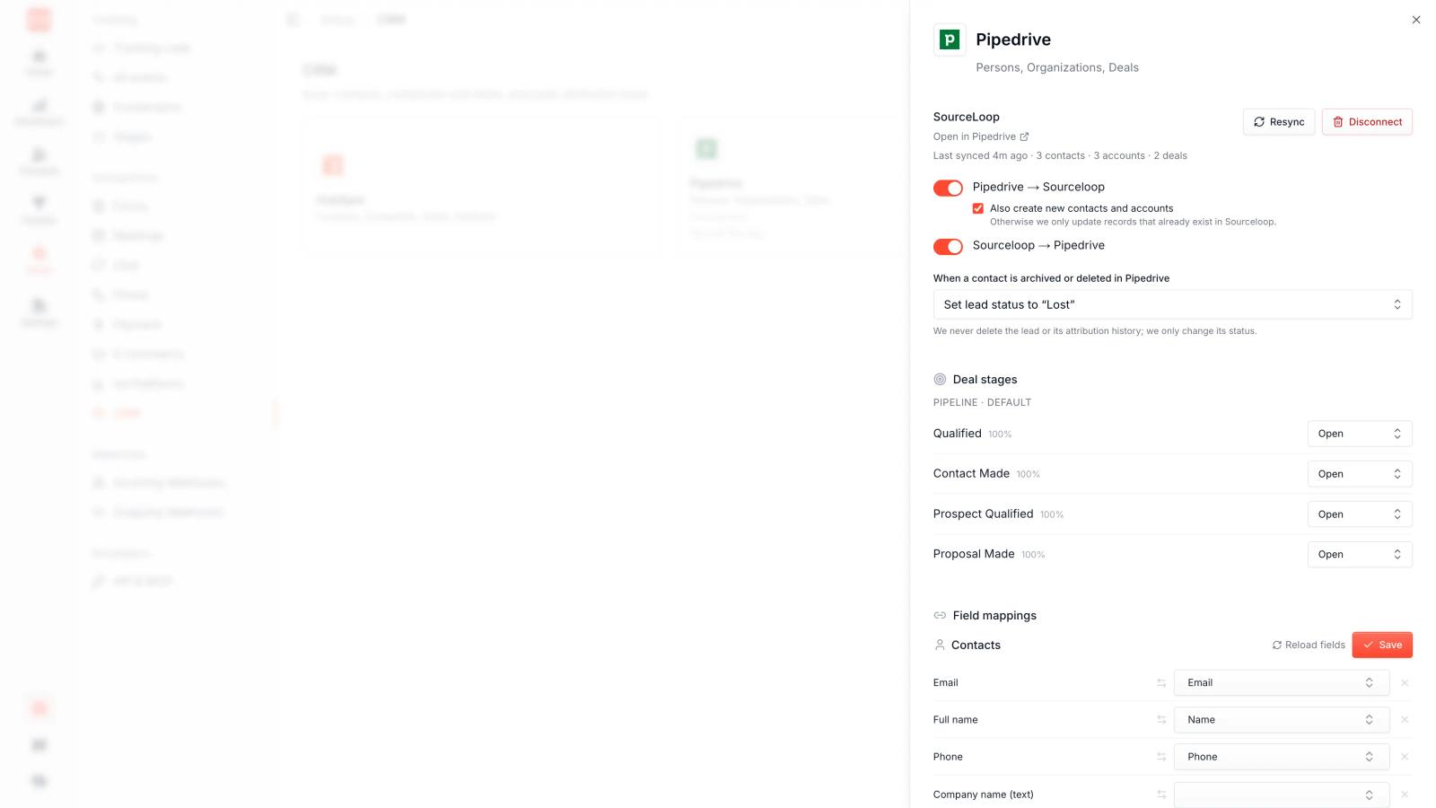The height and width of the screenshot is (808, 1436).
Task: Open the Phone field mapping dropdown
Action: coord(1282,757)
